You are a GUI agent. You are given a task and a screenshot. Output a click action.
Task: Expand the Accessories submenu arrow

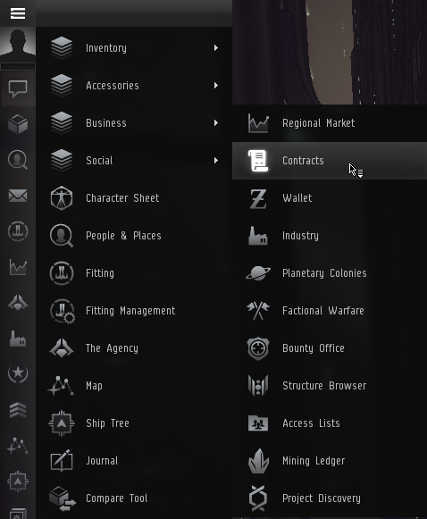coord(216,86)
